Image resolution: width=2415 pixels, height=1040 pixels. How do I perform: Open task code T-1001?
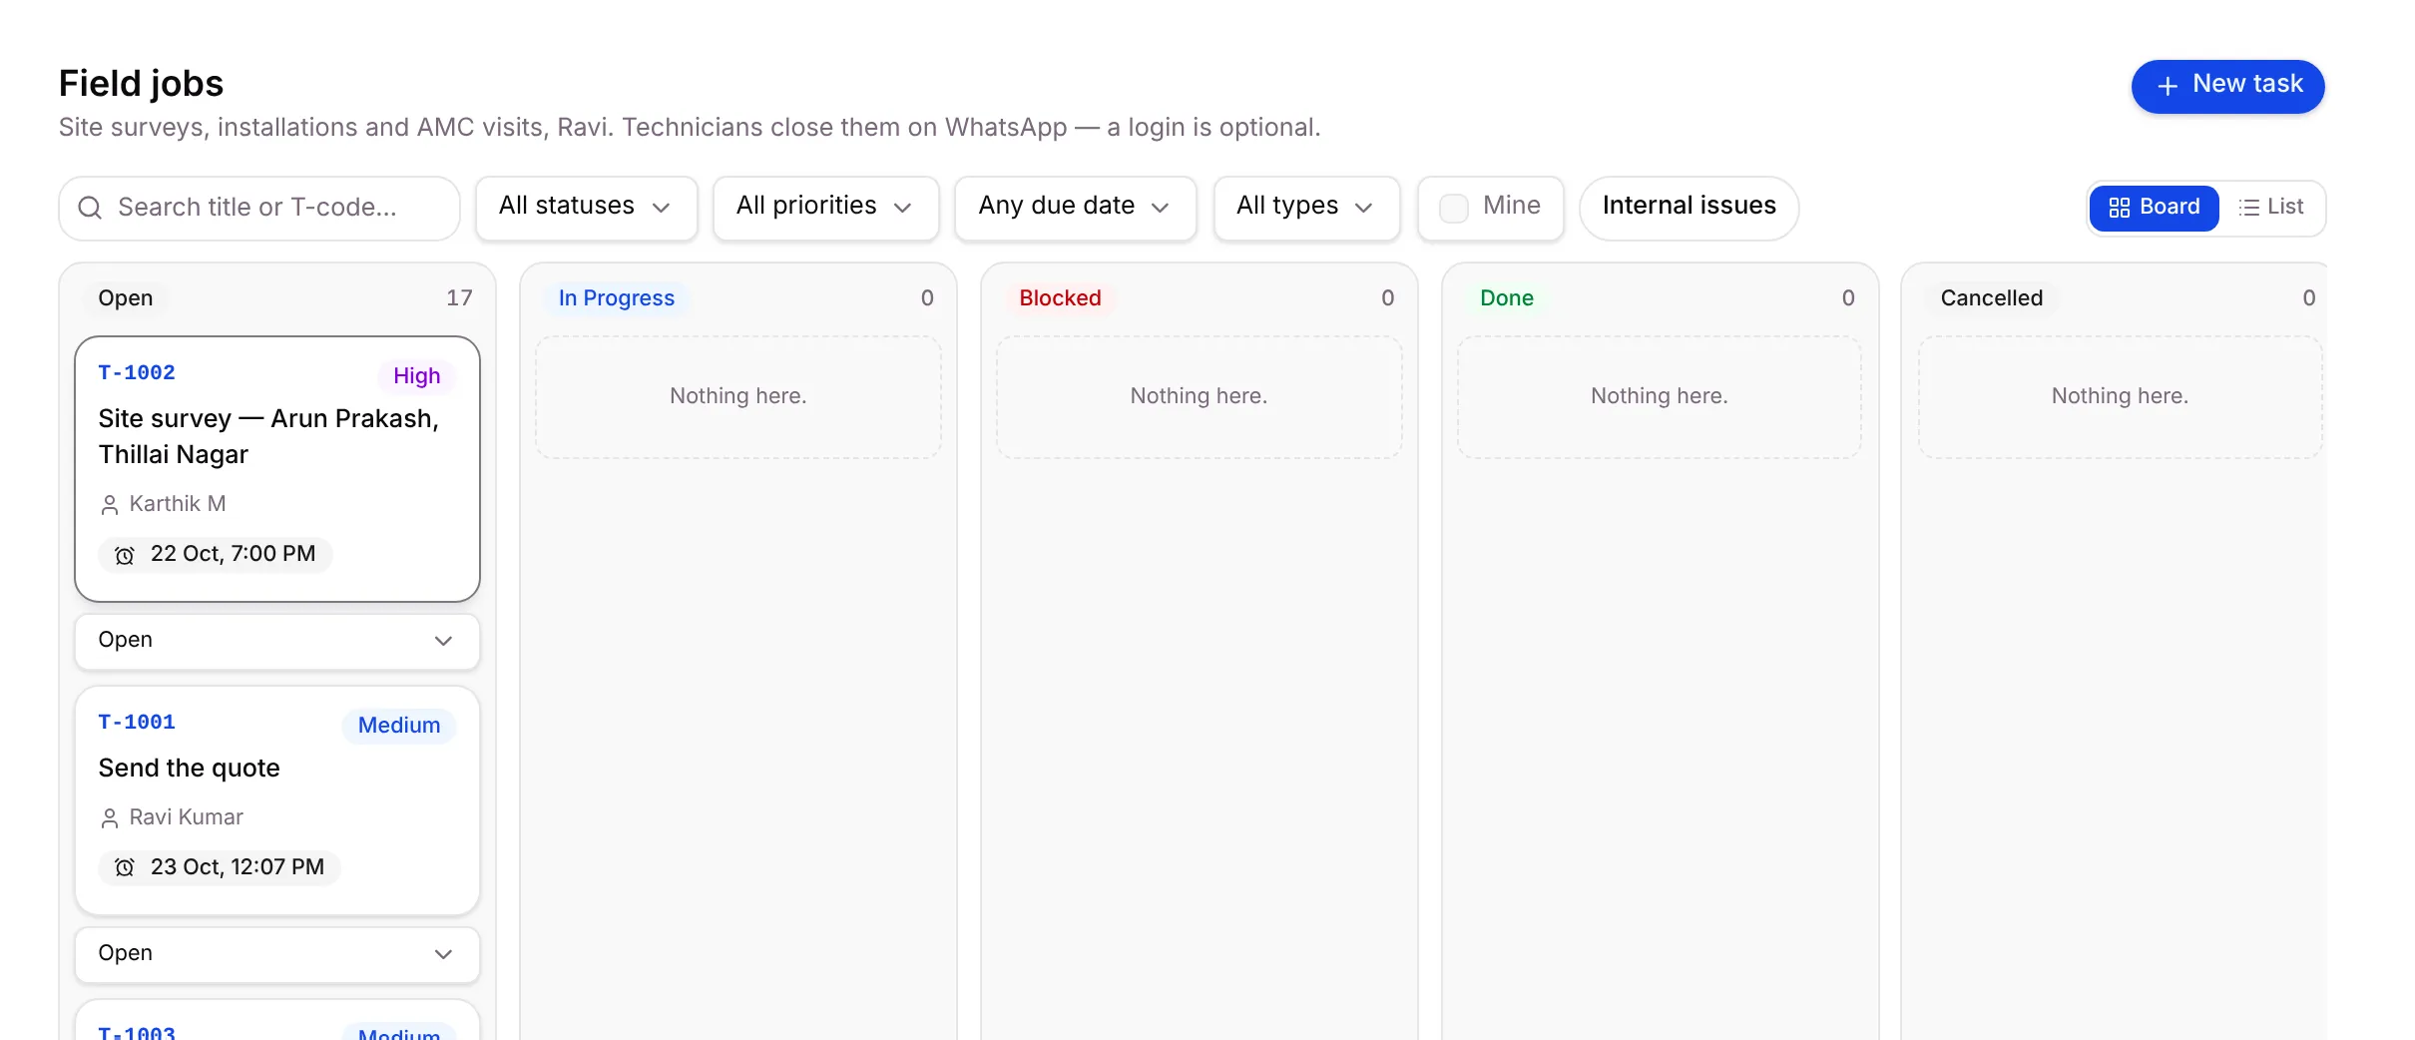(x=137, y=722)
